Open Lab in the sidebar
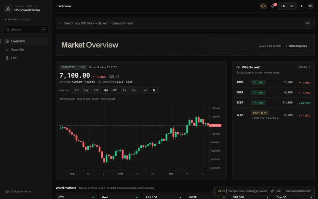Viewport: 318px width, 199px height. (26, 58)
